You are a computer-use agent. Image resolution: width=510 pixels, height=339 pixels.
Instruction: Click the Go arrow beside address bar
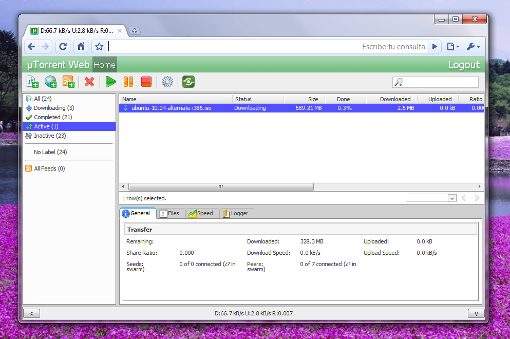[435, 47]
